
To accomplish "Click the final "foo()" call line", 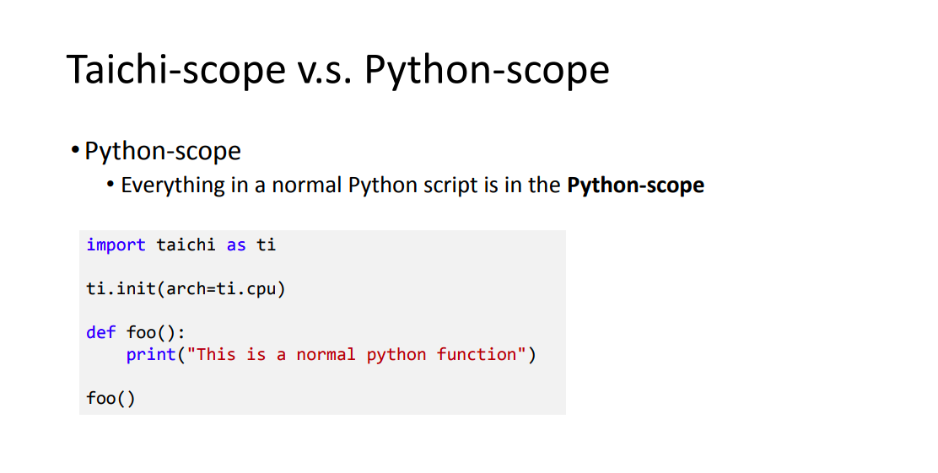I will pyautogui.click(x=111, y=398).
